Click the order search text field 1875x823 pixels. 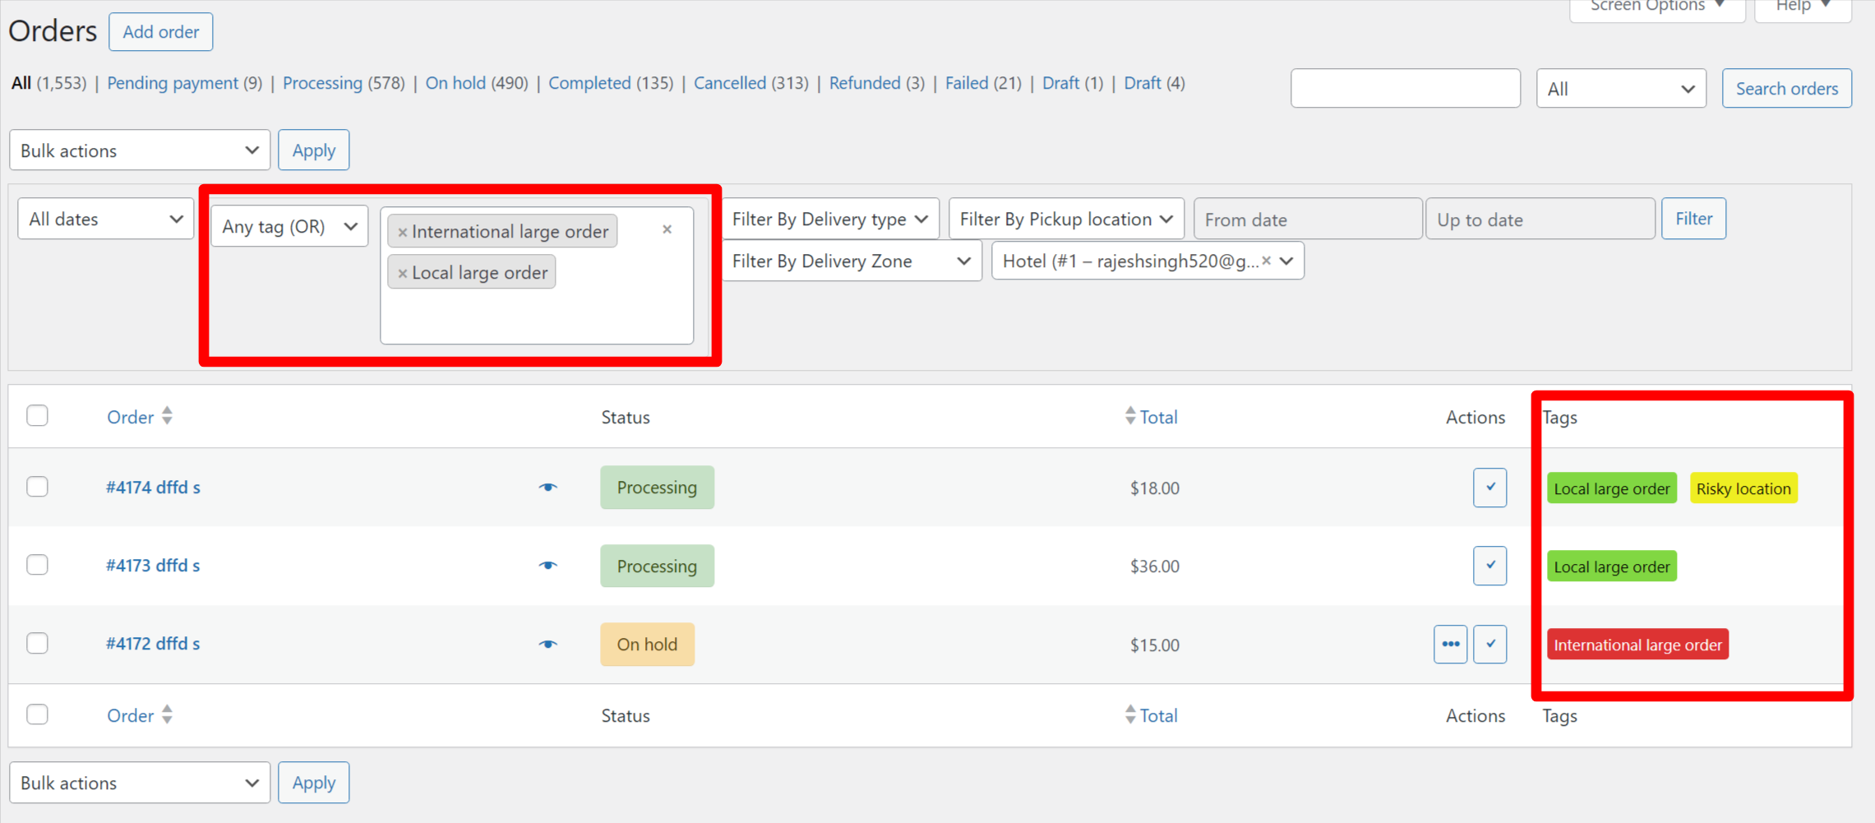1405,89
